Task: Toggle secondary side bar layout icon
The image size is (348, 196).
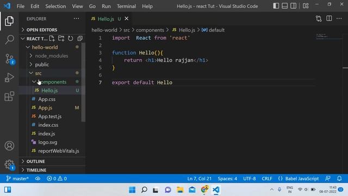Action: pos(293,6)
